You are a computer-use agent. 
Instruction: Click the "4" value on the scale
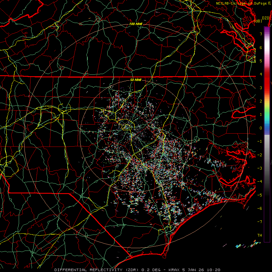click(x=261, y=74)
